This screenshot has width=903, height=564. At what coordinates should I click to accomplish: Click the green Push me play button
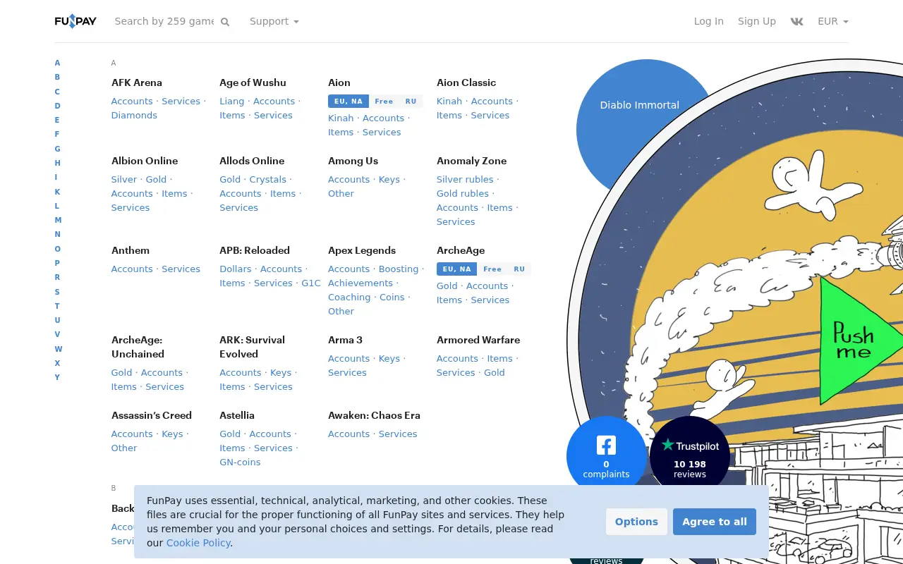coord(862,342)
